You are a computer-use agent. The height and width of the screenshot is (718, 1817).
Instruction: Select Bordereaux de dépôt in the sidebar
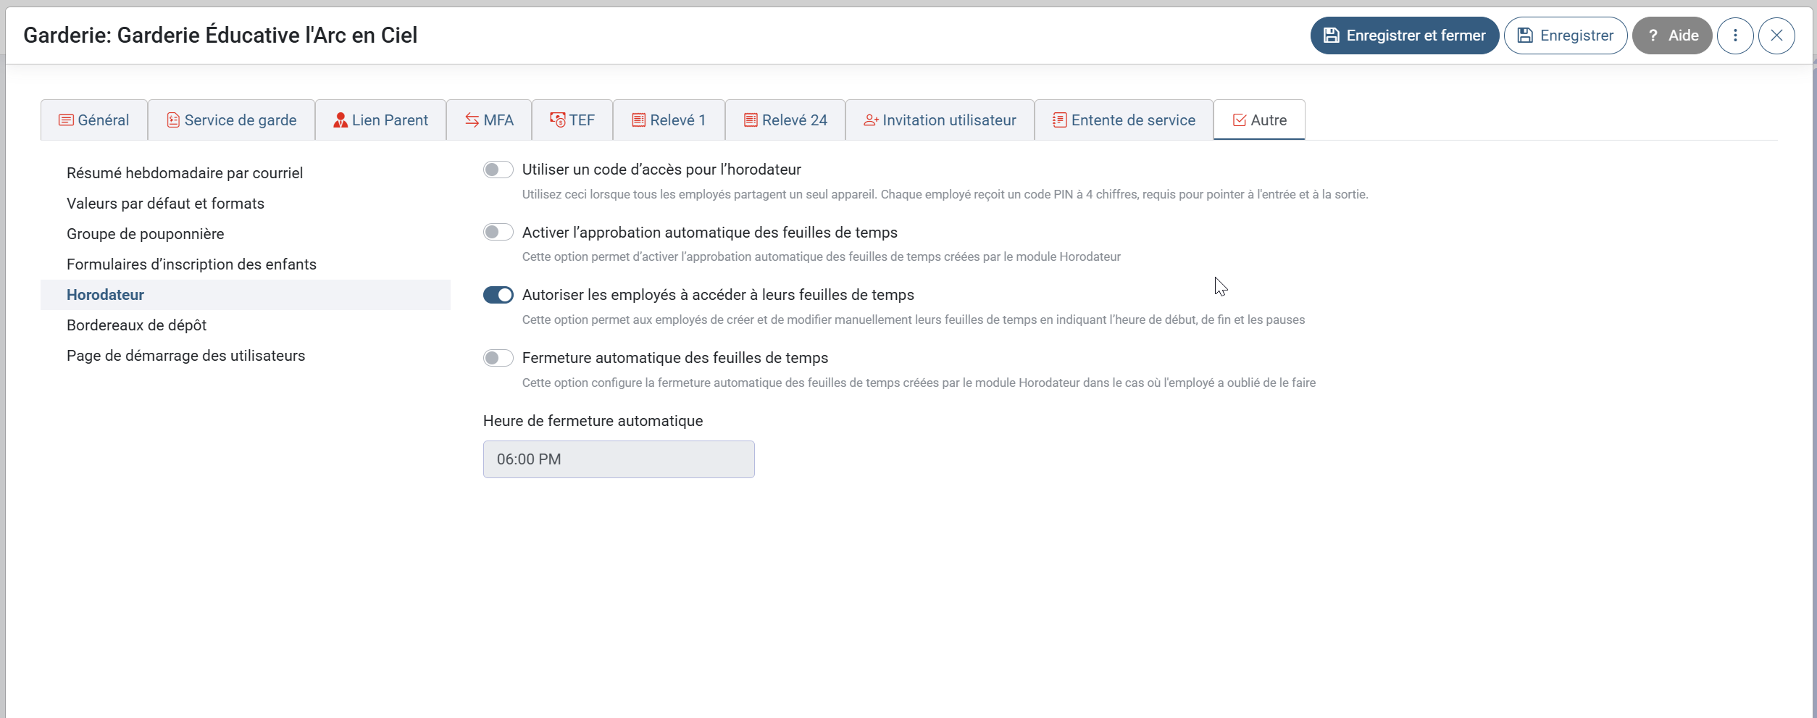[x=136, y=325]
